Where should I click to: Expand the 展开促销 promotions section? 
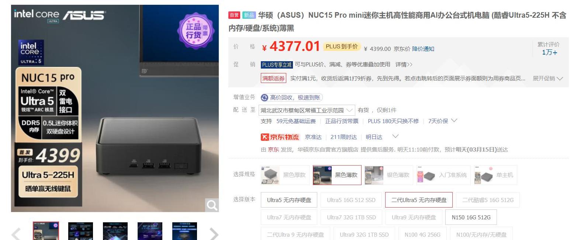tap(548, 79)
